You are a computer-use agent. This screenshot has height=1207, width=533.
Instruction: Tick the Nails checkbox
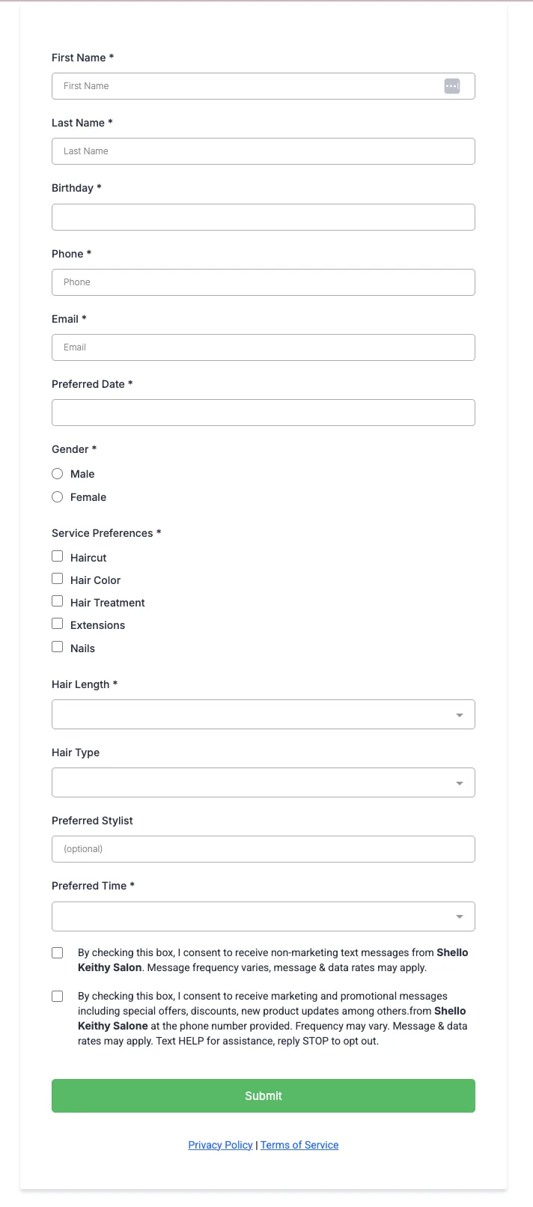pyautogui.click(x=58, y=647)
